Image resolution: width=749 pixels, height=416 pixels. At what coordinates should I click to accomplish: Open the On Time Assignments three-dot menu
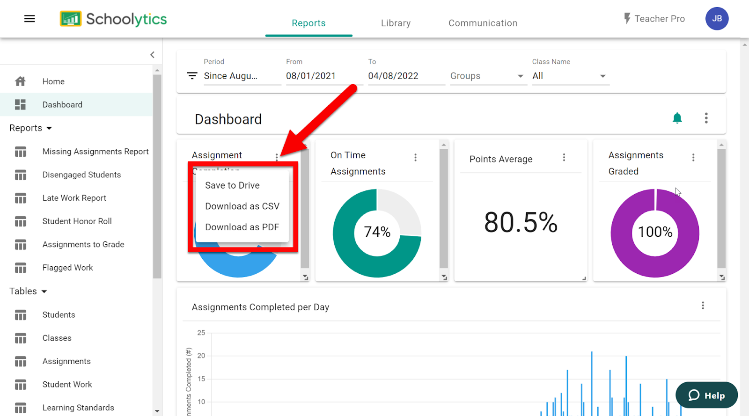415,158
